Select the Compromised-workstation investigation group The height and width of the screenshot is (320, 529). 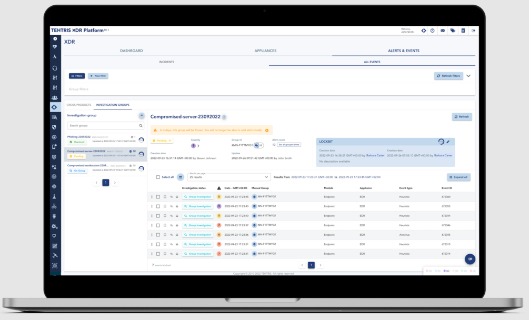click(105, 168)
